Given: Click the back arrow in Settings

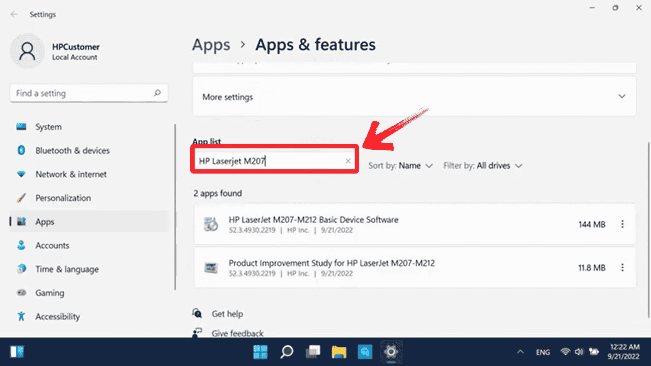Looking at the screenshot, I should tap(14, 14).
